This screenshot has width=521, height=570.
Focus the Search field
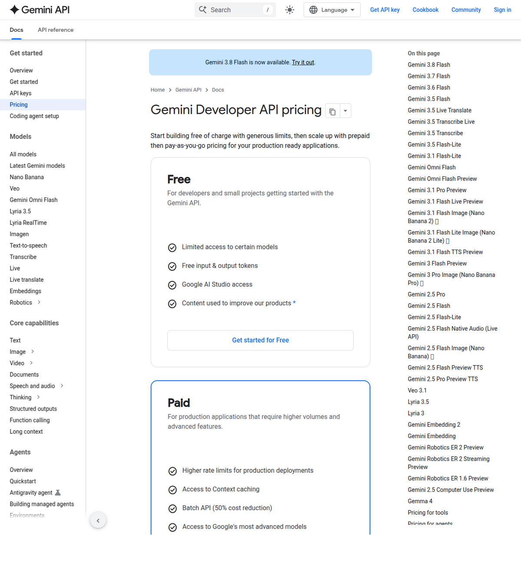point(235,10)
